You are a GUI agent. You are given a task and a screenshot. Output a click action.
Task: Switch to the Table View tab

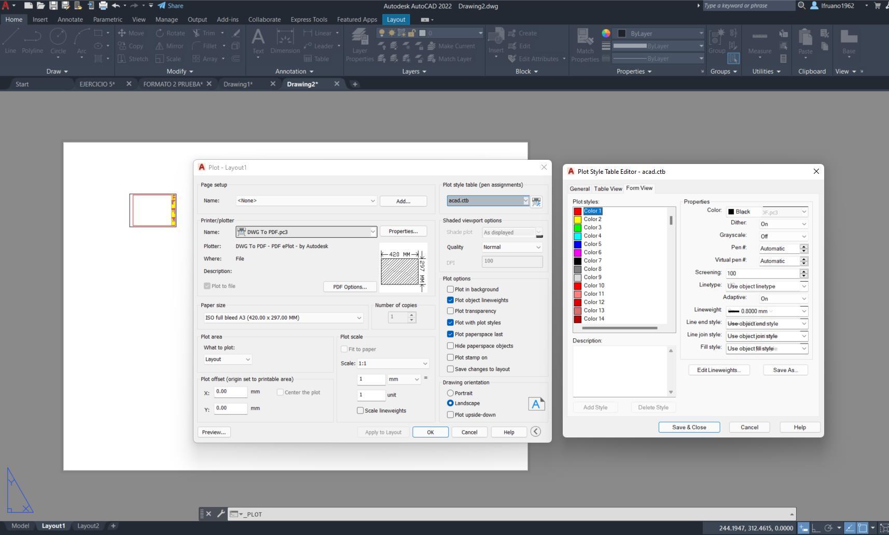click(x=608, y=189)
